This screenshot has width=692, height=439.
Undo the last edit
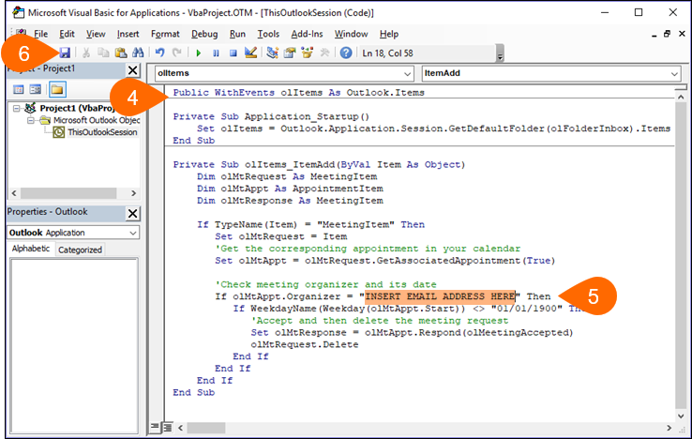point(159,53)
